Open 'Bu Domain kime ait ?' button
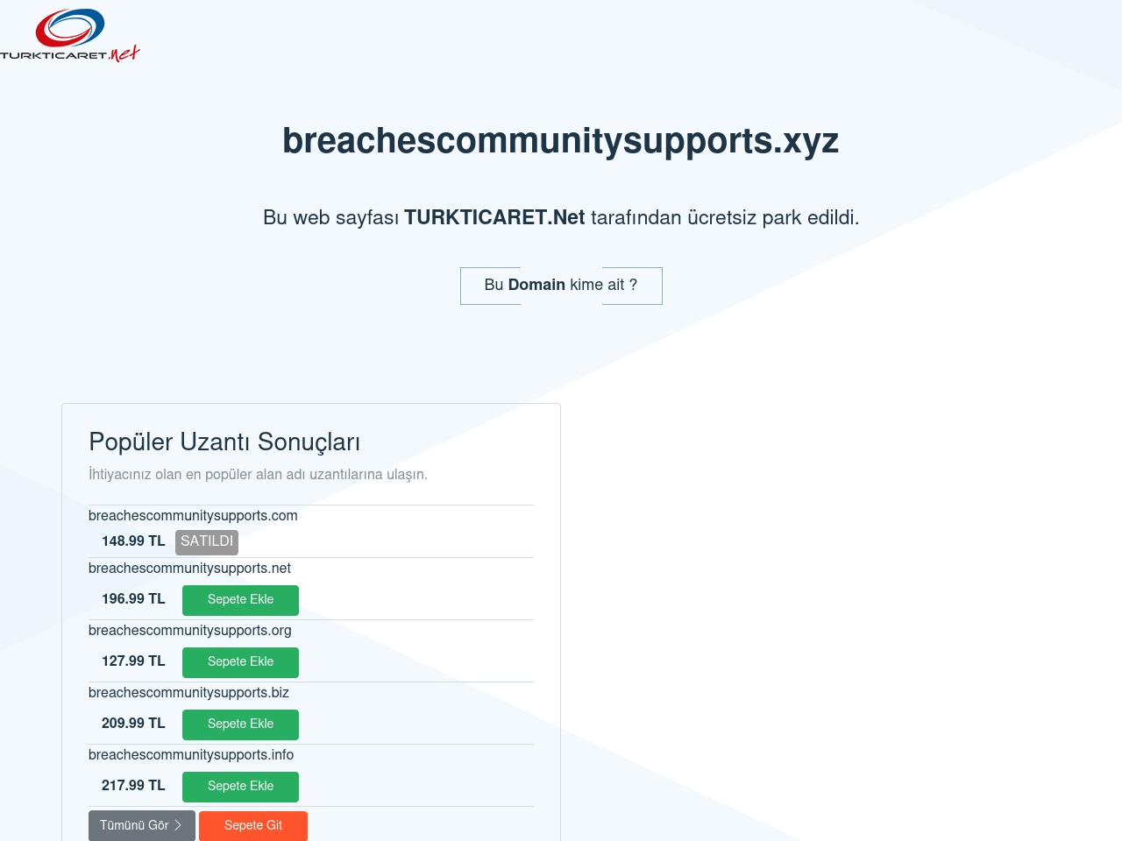The width and height of the screenshot is (1122, 841). pyautogui.click(x=561, y=286)
